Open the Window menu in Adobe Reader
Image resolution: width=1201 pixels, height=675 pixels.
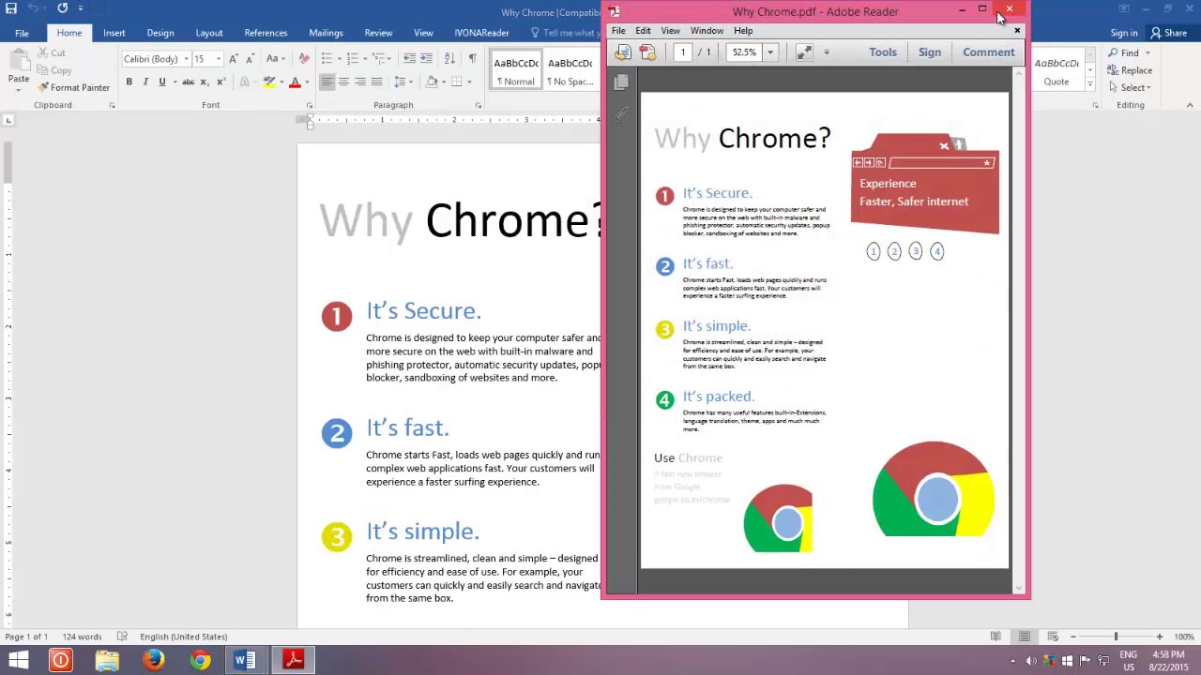707,31
